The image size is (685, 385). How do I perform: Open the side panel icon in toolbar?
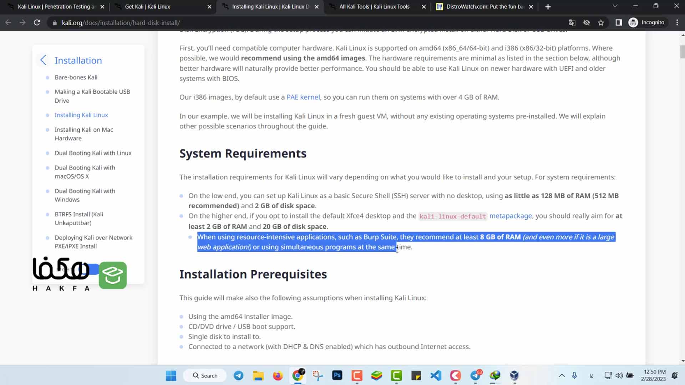click(619, 22)
